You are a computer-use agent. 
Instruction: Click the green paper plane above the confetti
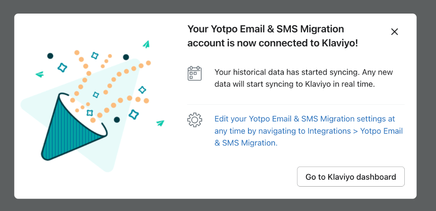tap(146, 44)
